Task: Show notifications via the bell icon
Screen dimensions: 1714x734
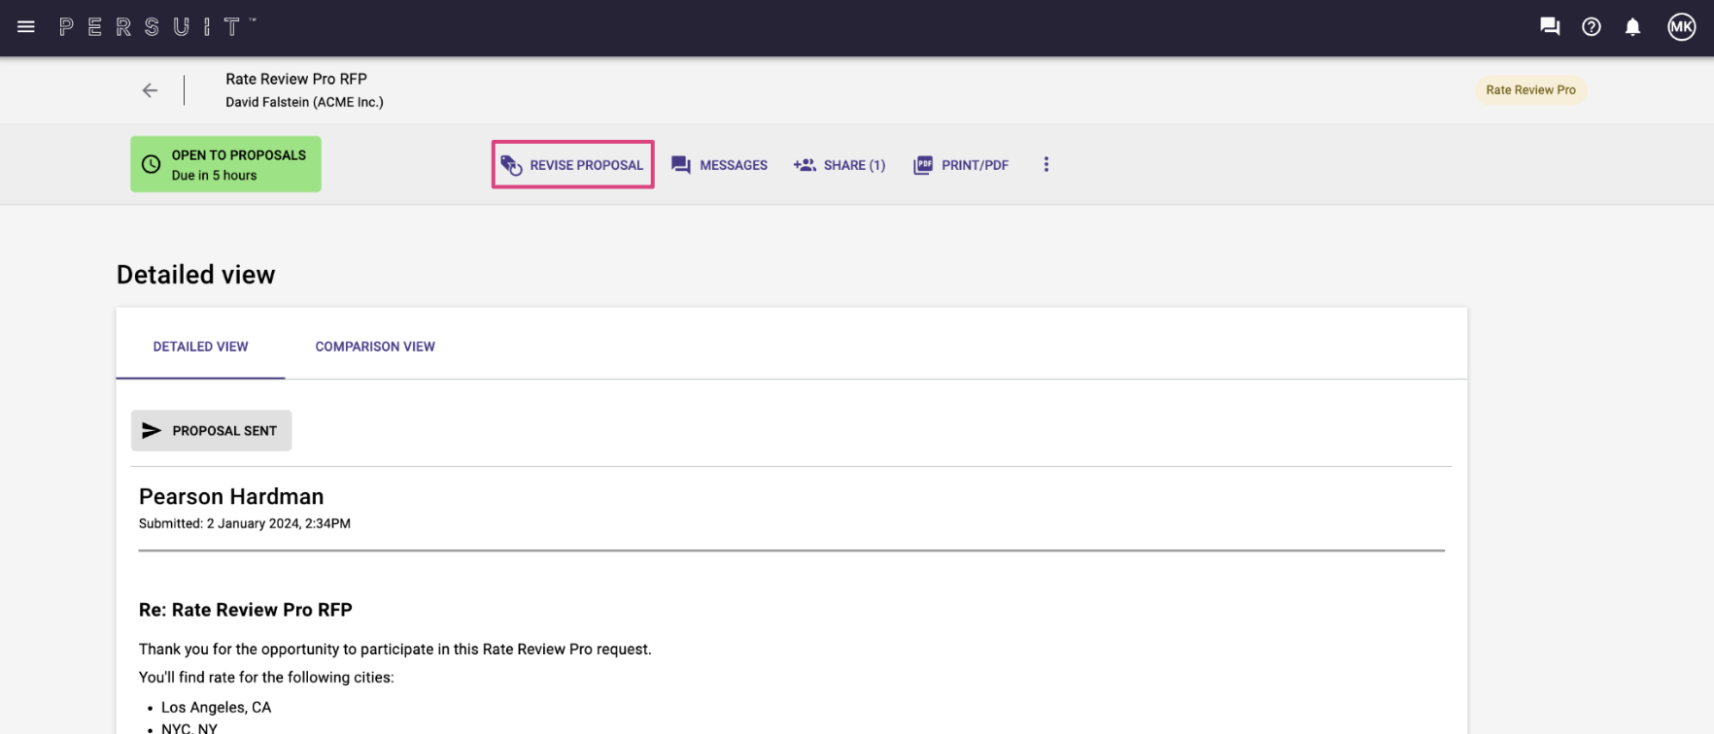Action: click(1632, 27)
